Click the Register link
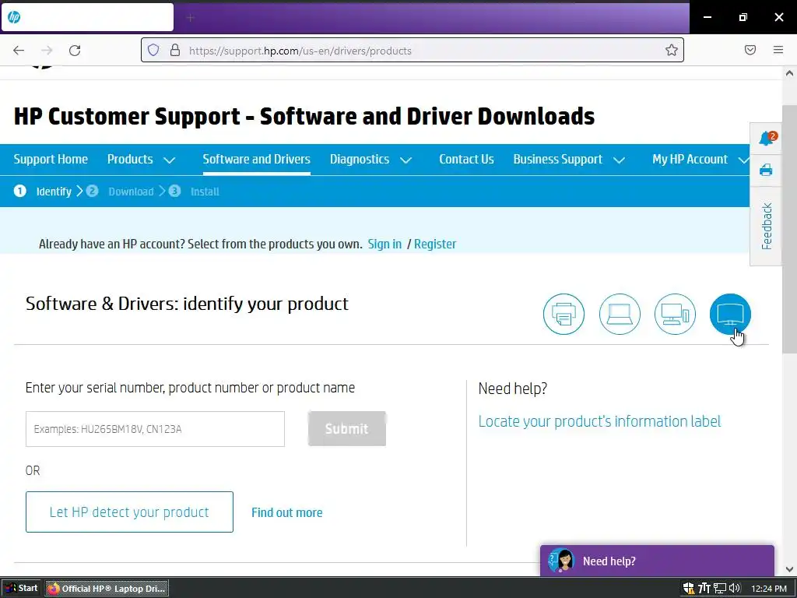The image size is (797, 598). tap(435, 244)
